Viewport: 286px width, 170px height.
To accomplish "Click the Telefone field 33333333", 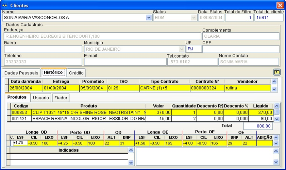I will click(x=43, y=62).
